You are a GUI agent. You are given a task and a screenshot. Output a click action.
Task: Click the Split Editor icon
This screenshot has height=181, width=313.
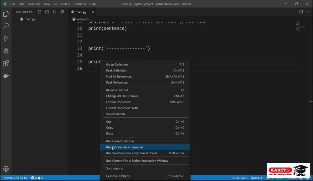pos(301,12)
